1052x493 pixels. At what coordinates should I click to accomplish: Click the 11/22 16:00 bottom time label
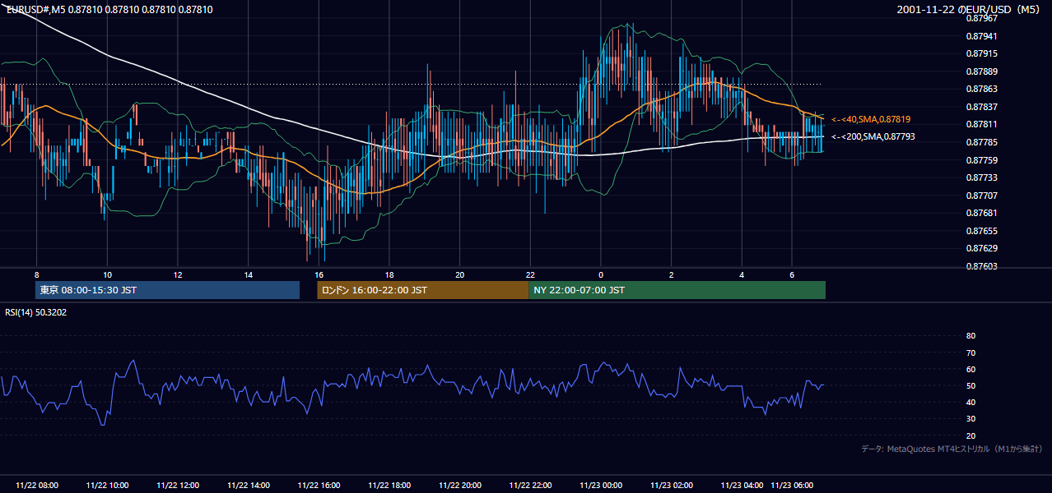(319, 485)
